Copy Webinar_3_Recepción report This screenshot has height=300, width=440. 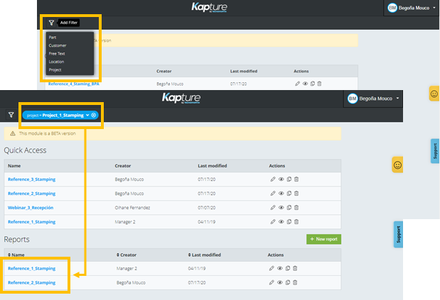click(289, 208)
